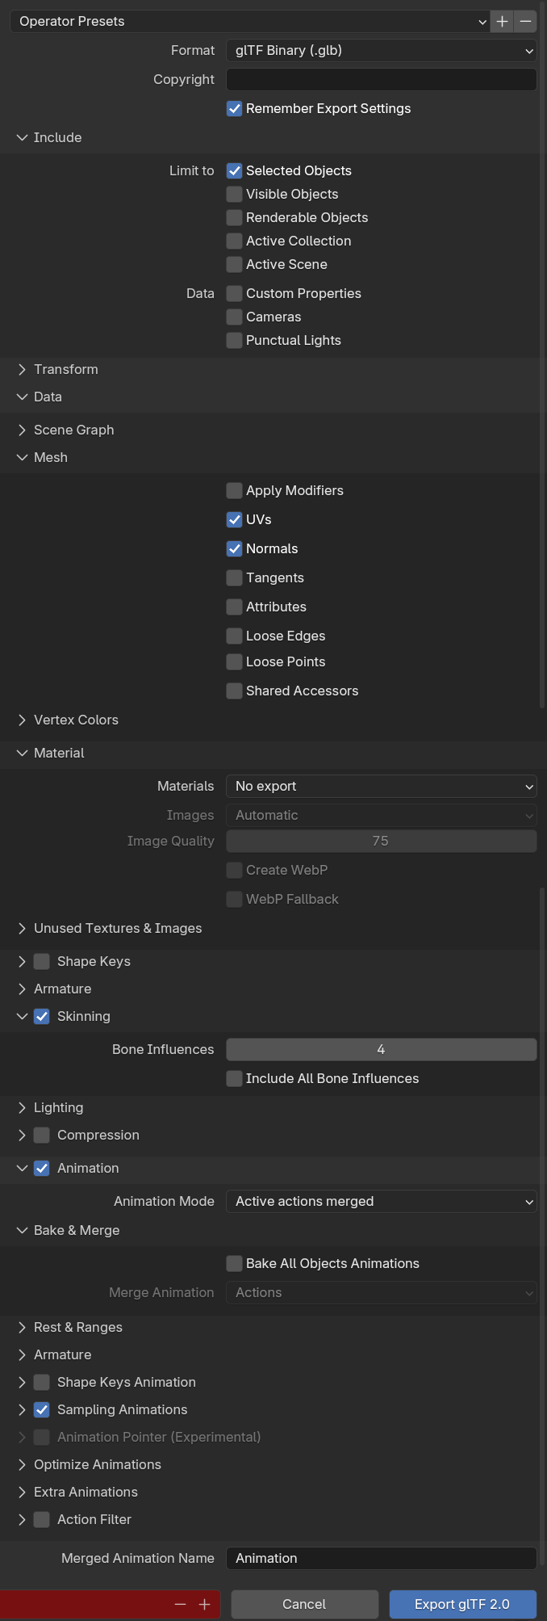This screenshot has height=1621, width=547.
Task: Adjust the Bone Influences slider
Action: point(381,1050)
